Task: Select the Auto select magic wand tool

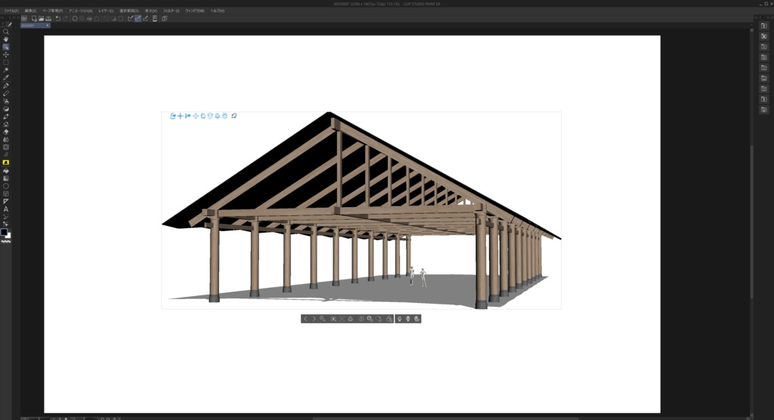Action: 6,70
